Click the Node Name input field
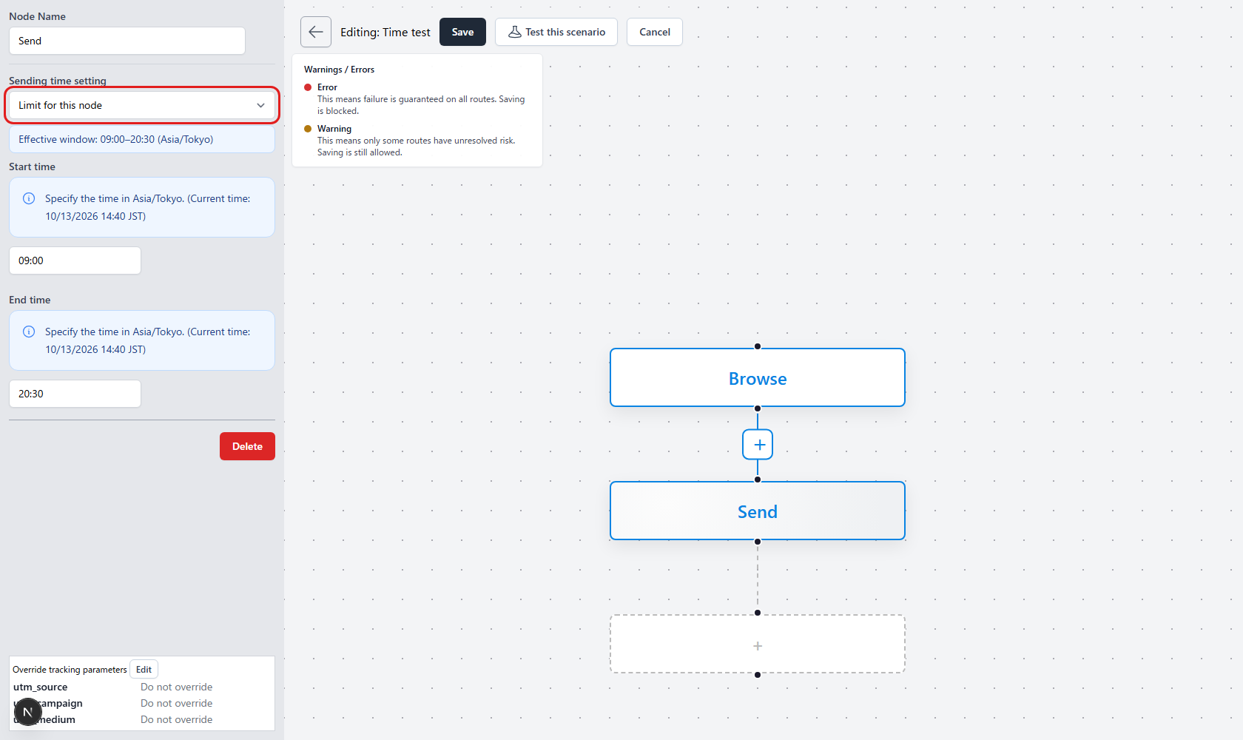Image resolution: width=1243 pixels, height=740 pixels. 127,41
